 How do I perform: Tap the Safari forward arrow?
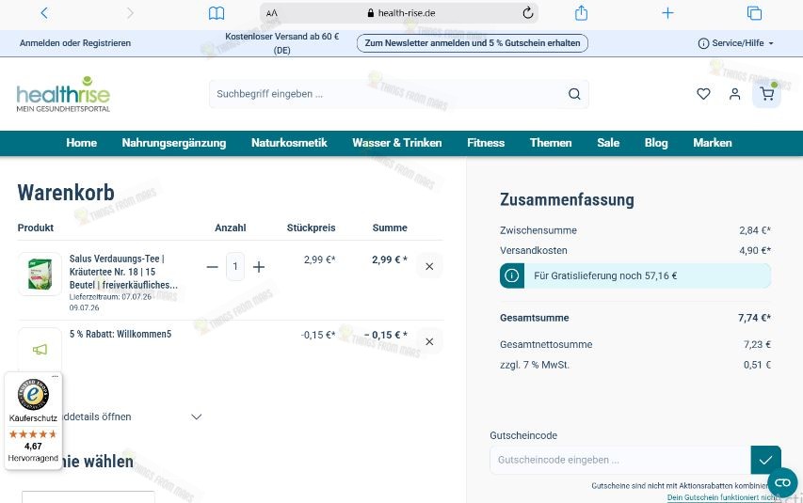pos(130,13)
